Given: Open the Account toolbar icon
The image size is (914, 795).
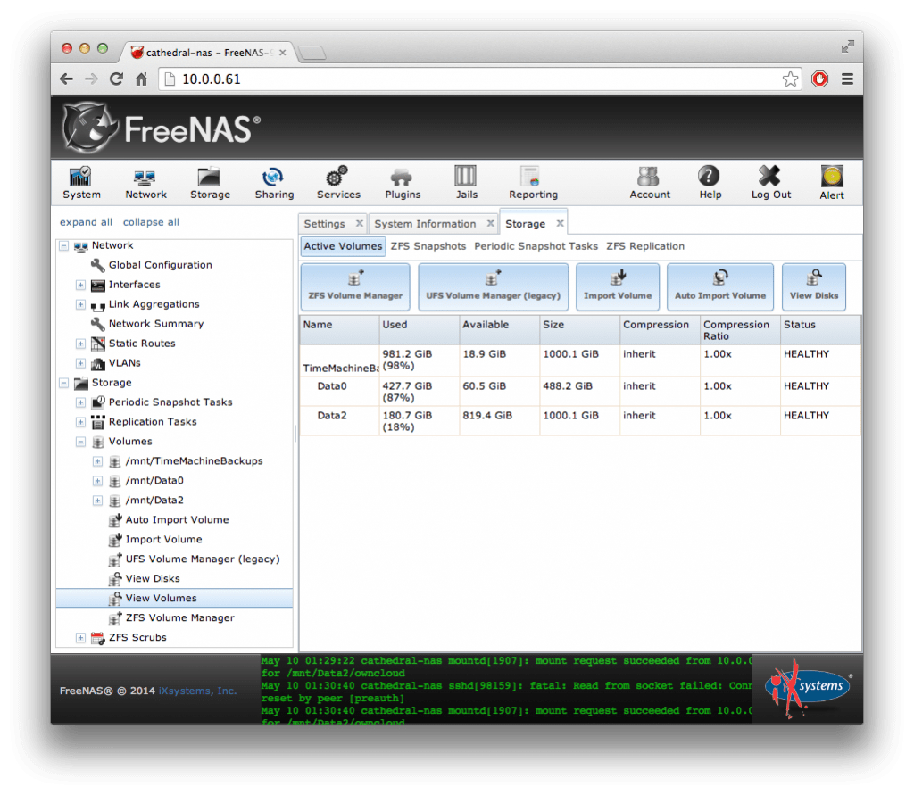Looking at the screenshot, I should (650, 182).
